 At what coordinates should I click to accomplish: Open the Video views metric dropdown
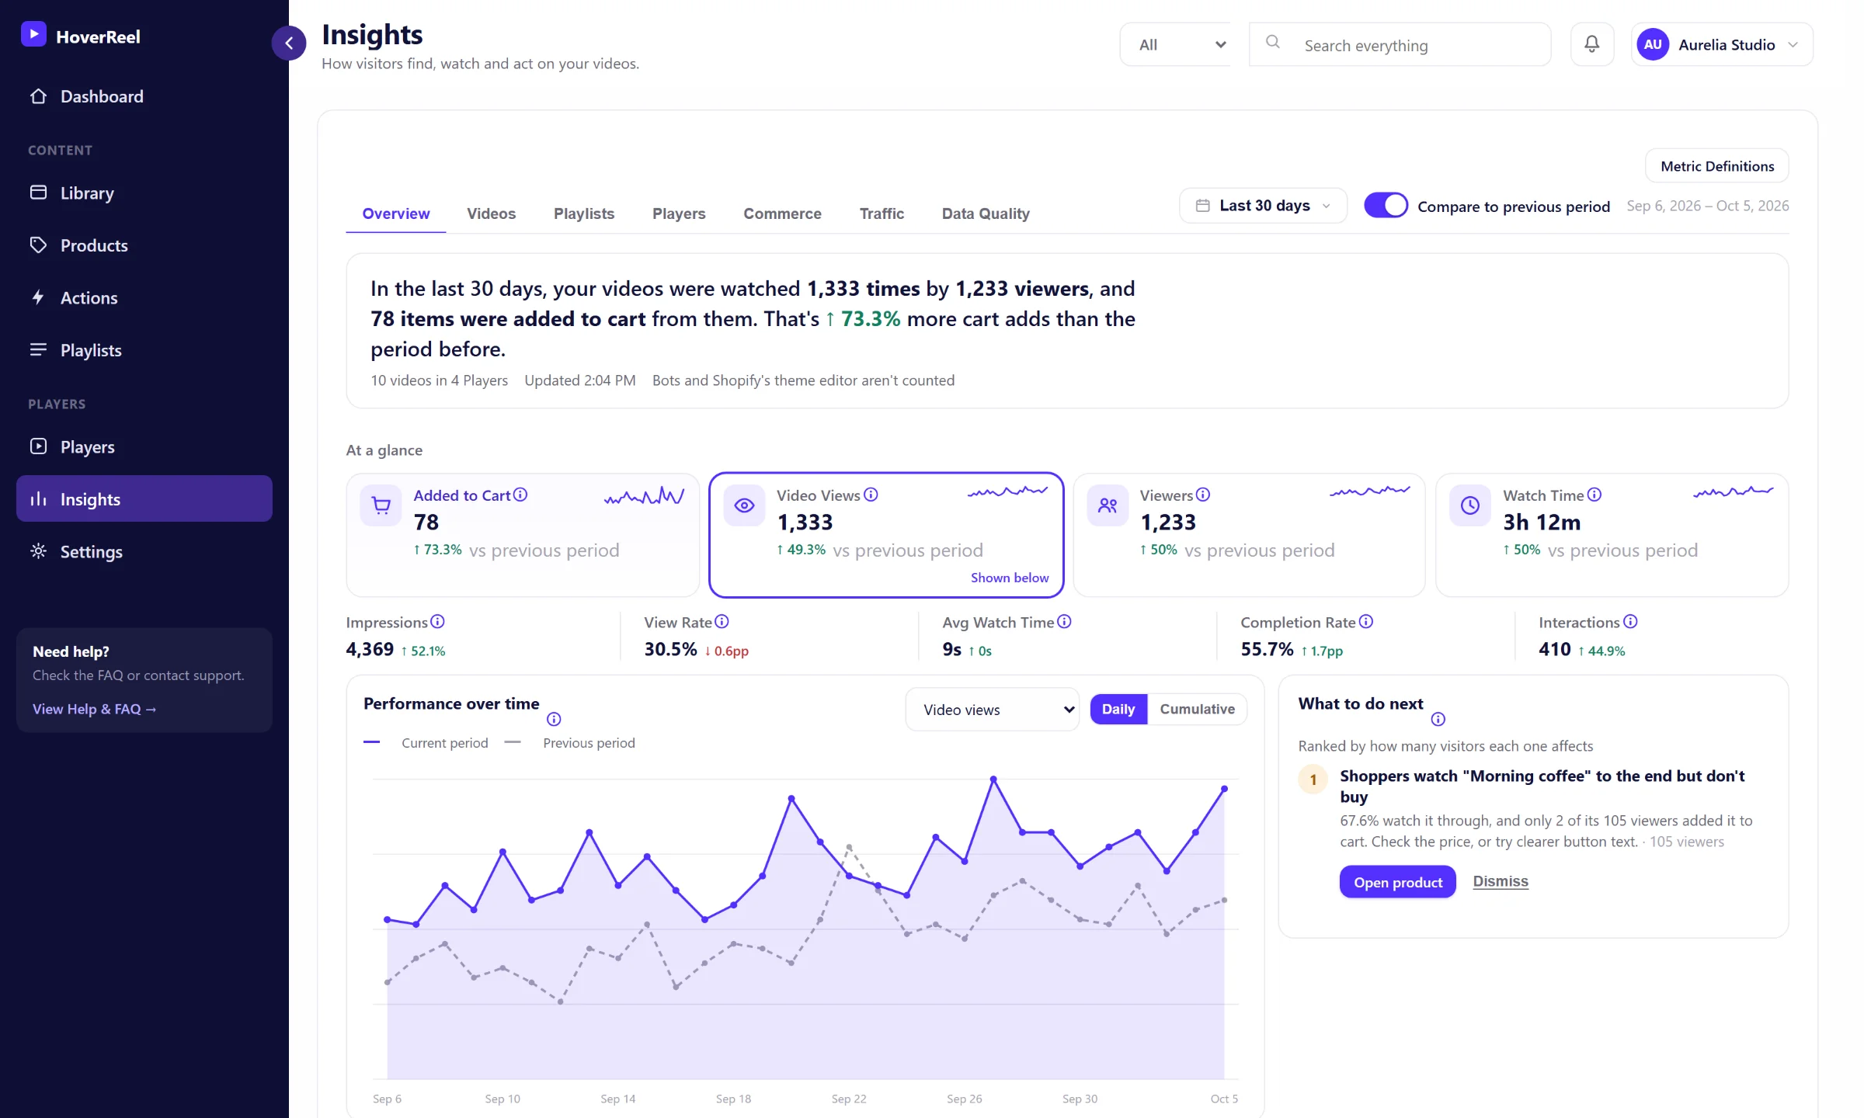point(992,709)
